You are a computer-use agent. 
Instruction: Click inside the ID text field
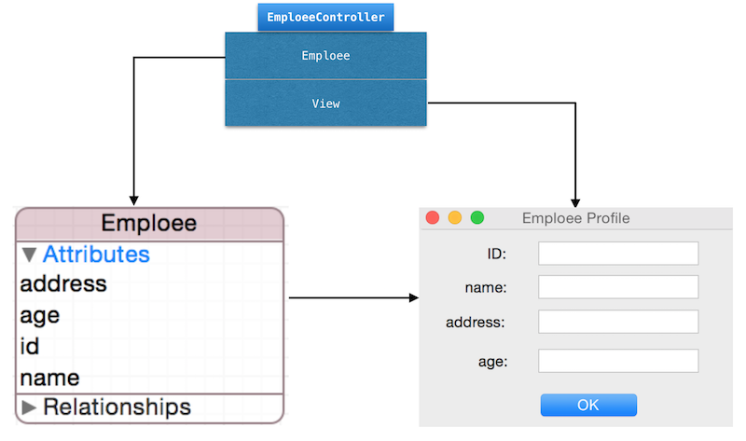pyautogui.click(x=618, y=254)
